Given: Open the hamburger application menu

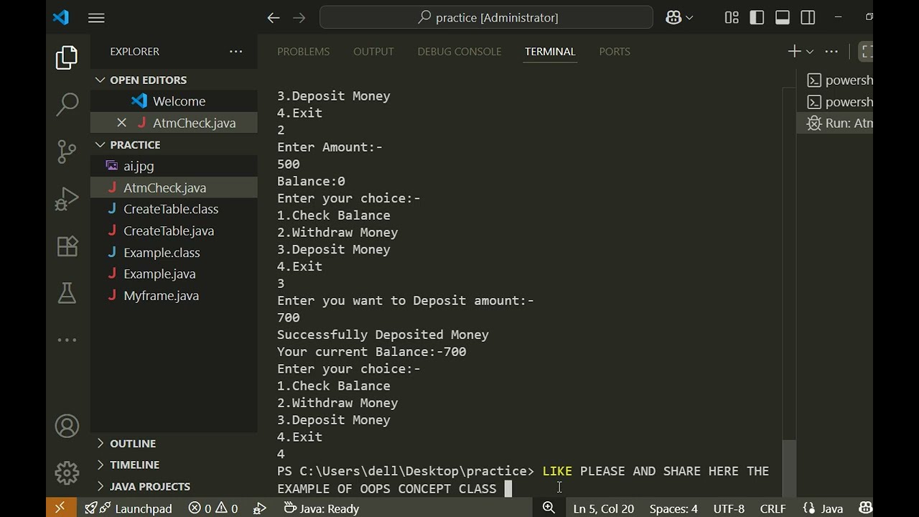Looking at the screenshot, I should point(96,18).
